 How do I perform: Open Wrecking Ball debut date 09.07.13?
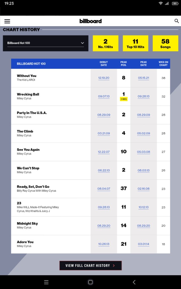coord(104,97)
